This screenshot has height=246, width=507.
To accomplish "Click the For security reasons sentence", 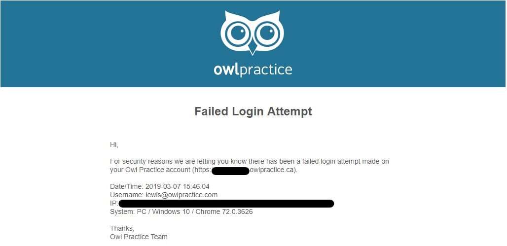I will click(249, 166).
